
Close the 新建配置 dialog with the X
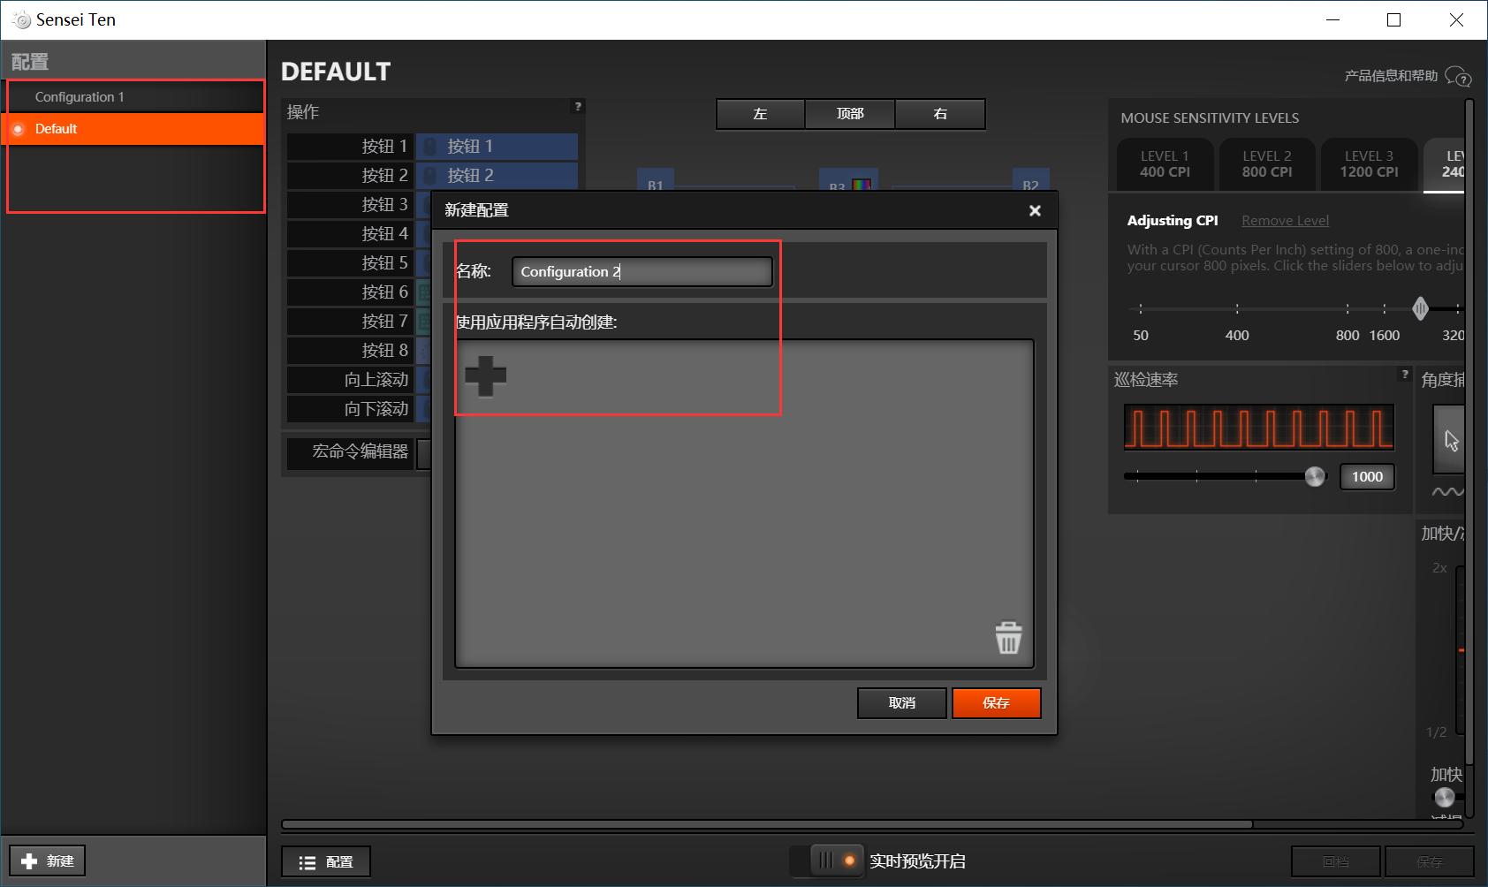[1035, 210]
